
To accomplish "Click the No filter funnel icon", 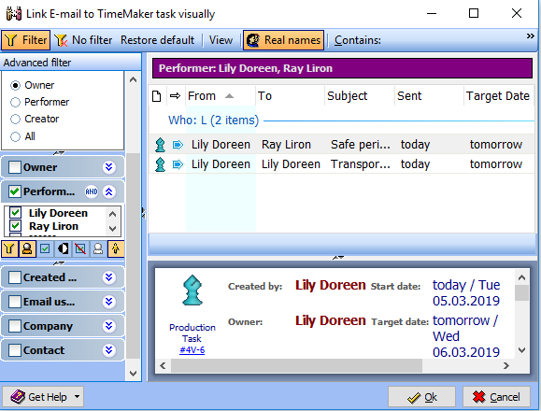I will [61, 40].
